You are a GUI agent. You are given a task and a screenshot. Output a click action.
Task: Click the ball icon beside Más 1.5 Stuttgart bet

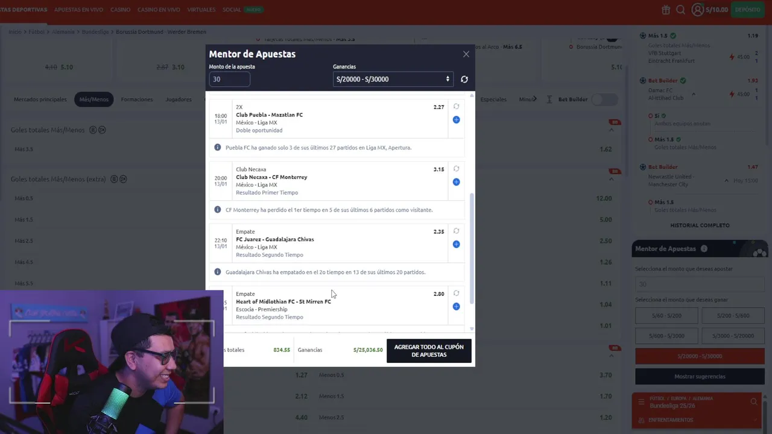pos(643,36)
